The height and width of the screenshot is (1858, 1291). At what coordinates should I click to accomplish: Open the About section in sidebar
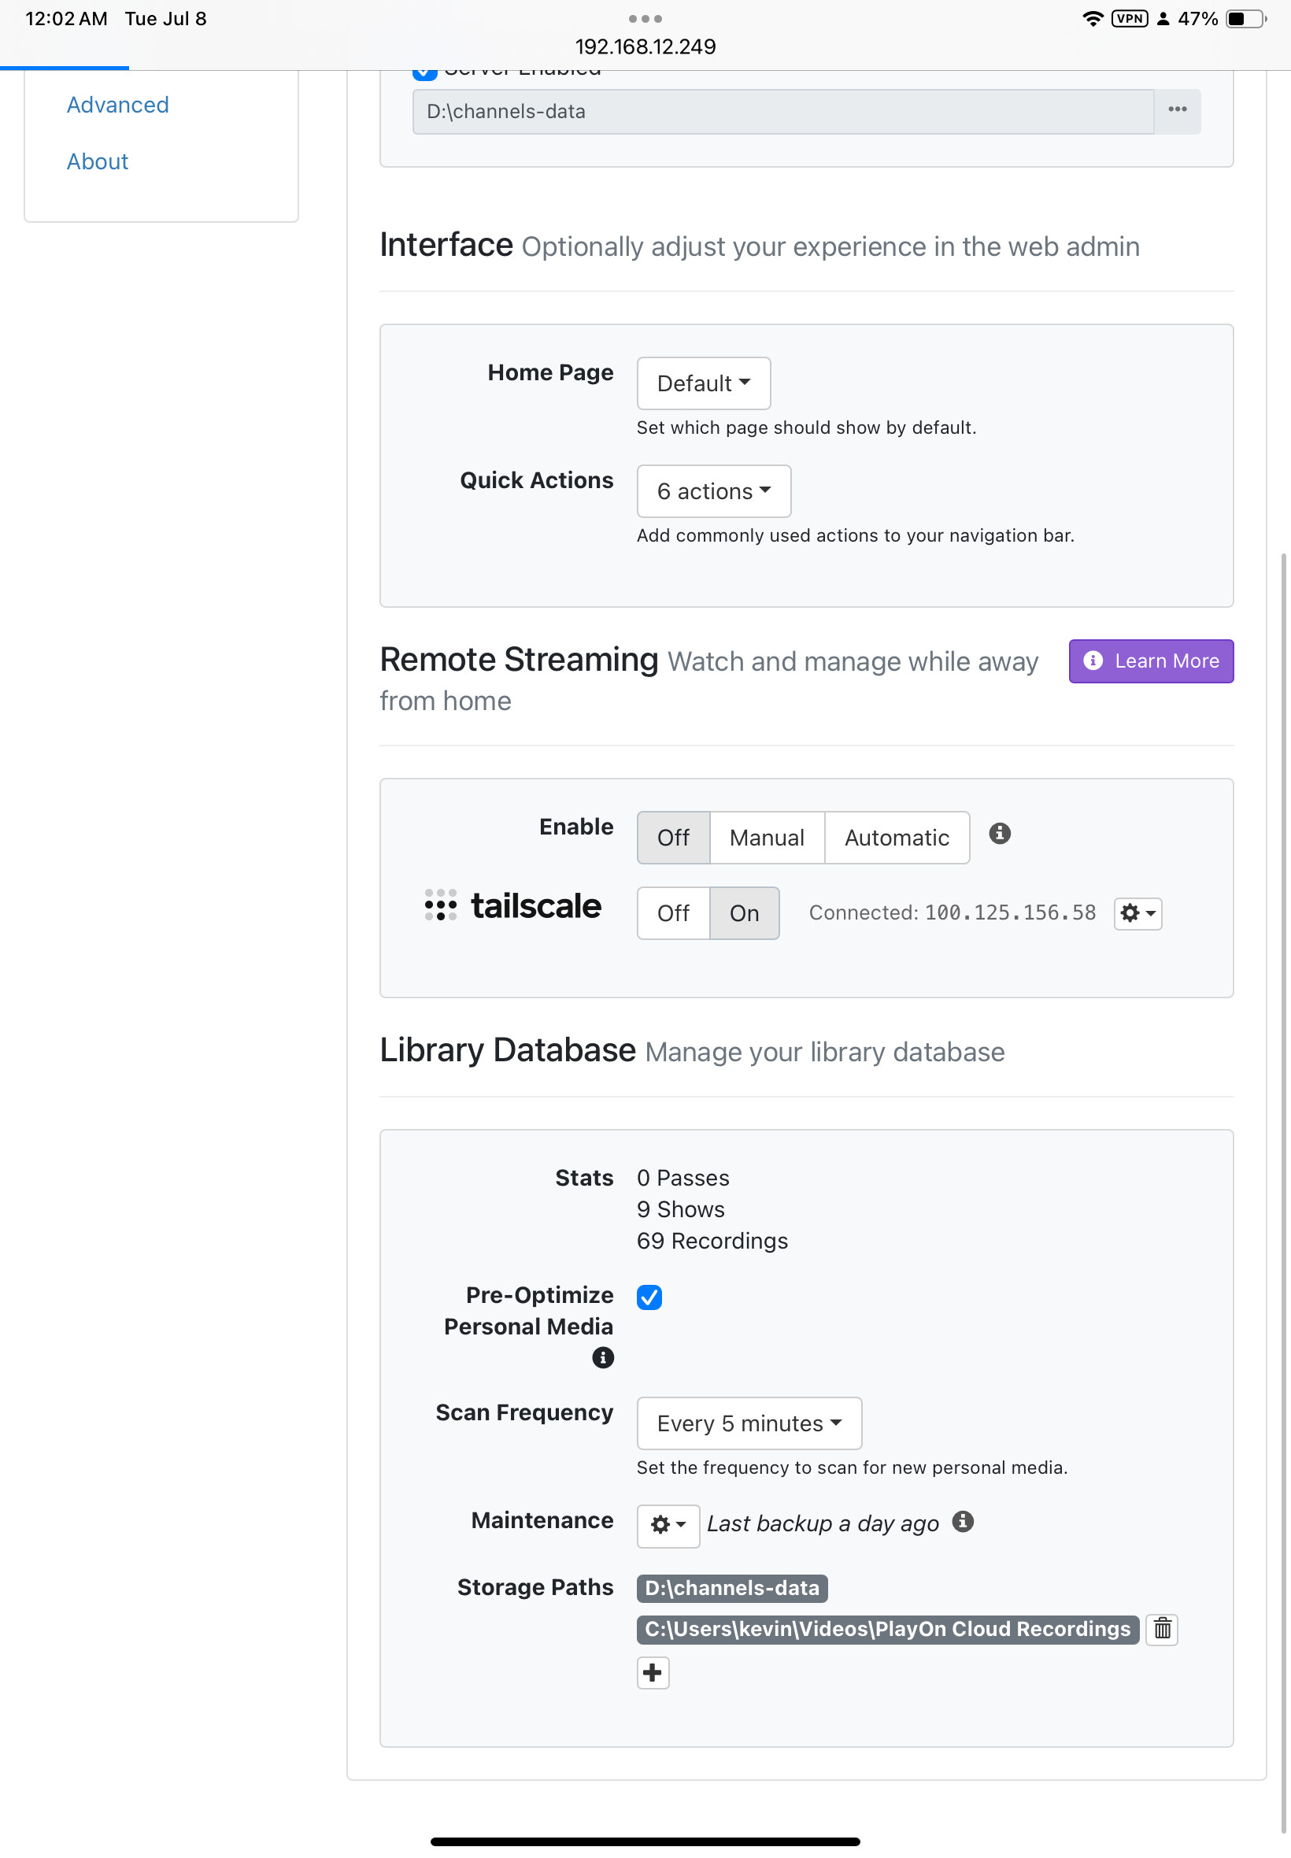[x=97, y=161]
